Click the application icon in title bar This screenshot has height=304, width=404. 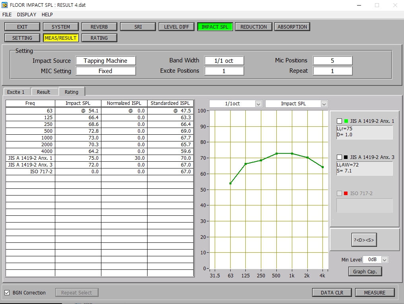coord(5,5)
